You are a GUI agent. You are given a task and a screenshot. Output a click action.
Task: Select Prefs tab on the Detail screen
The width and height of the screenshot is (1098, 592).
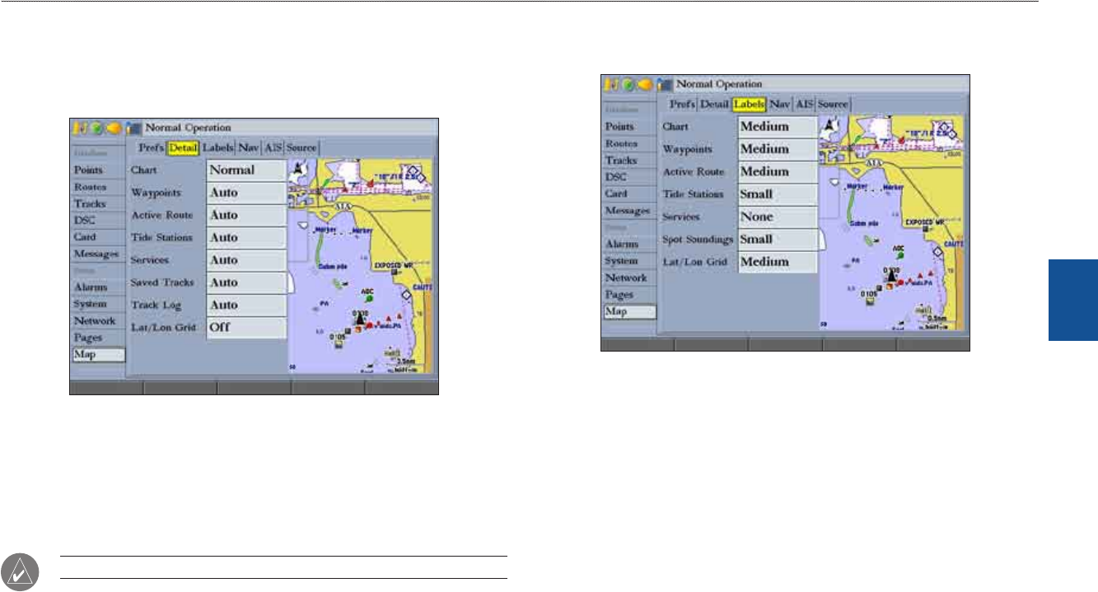tap(151, 147)
